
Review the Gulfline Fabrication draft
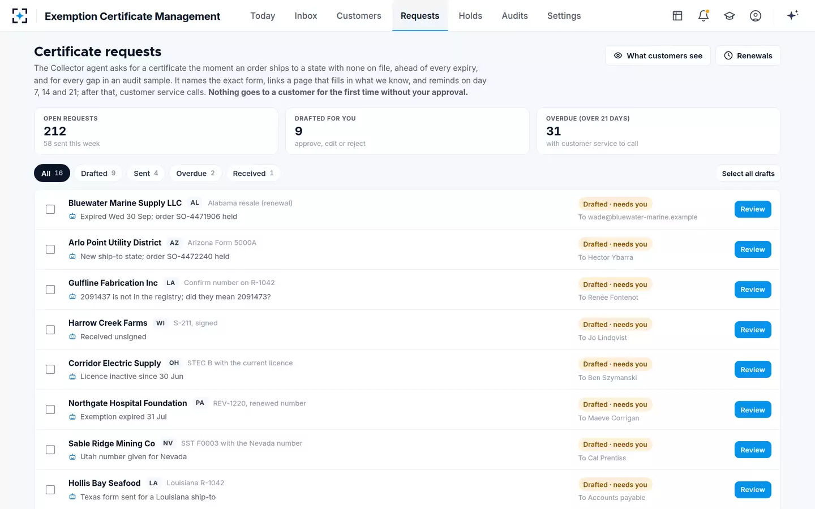click(753, 290)
